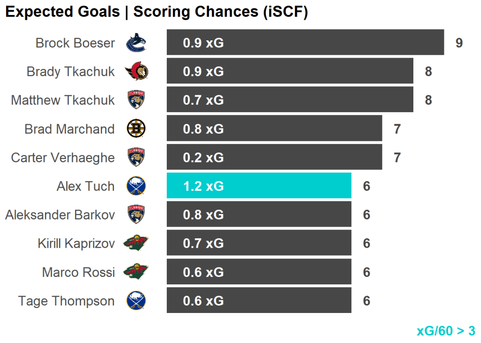Click the Senators logo beside Brady Tkachuk
This screenshot has width=481, height=343.
pos(136,71)
